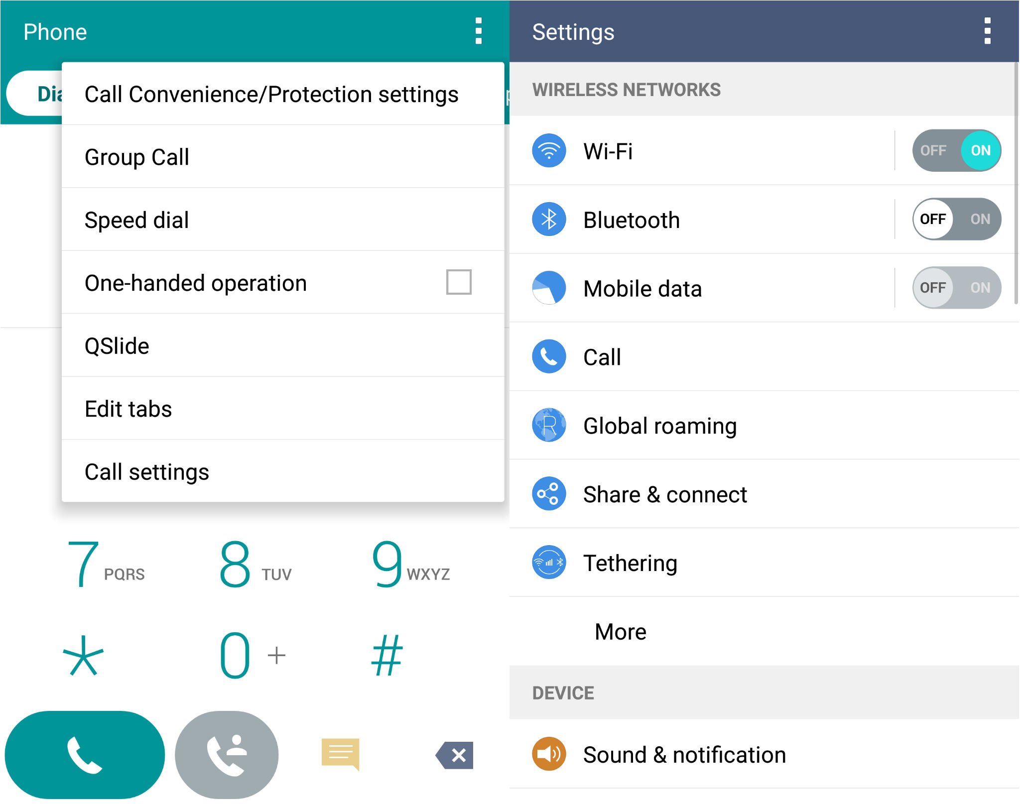1020x804 pixels.
Task: Tap the green call button
Action: point(85,754)
